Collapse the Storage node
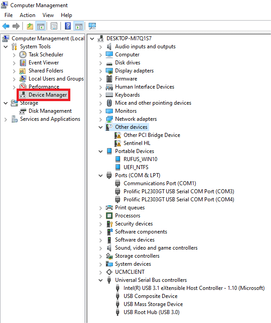Image resolution: width=271 pixels, height=323 pixels. coord(6,103)
